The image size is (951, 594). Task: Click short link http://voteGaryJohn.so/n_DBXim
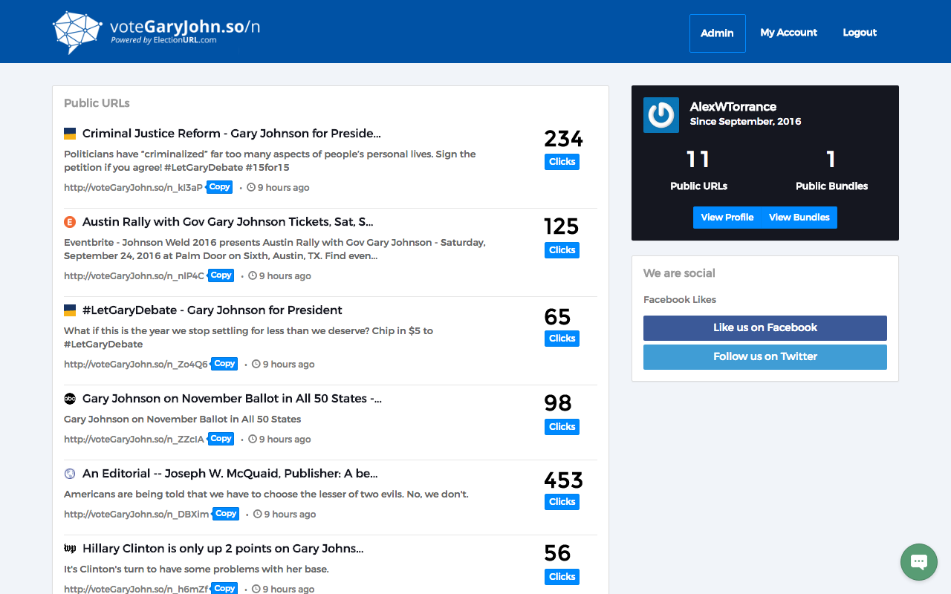point(137,515)
